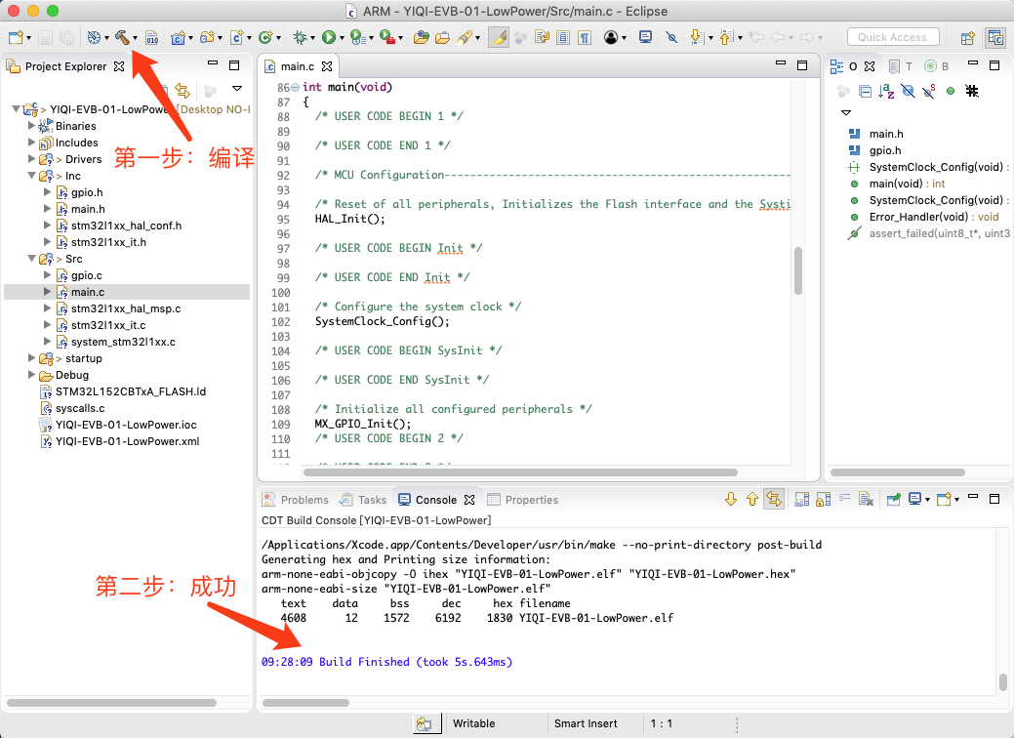Viewport: 1014px width, 738px height.
Task: Toggle Show Whitespace Characters pilcrow button
Action: [x=585, y=37]
